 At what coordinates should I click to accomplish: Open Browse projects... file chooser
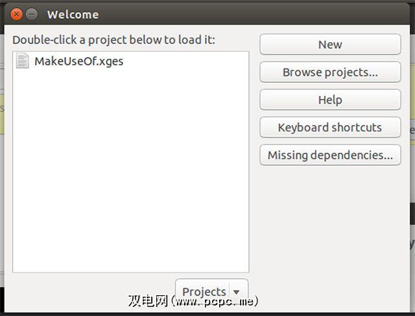point(330,73)
